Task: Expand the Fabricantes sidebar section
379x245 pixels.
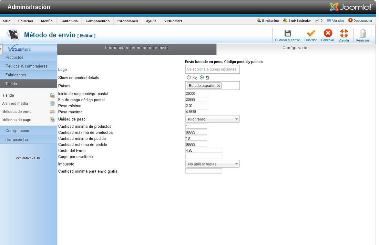Action: pyautogui.click(x=29, y=75)
